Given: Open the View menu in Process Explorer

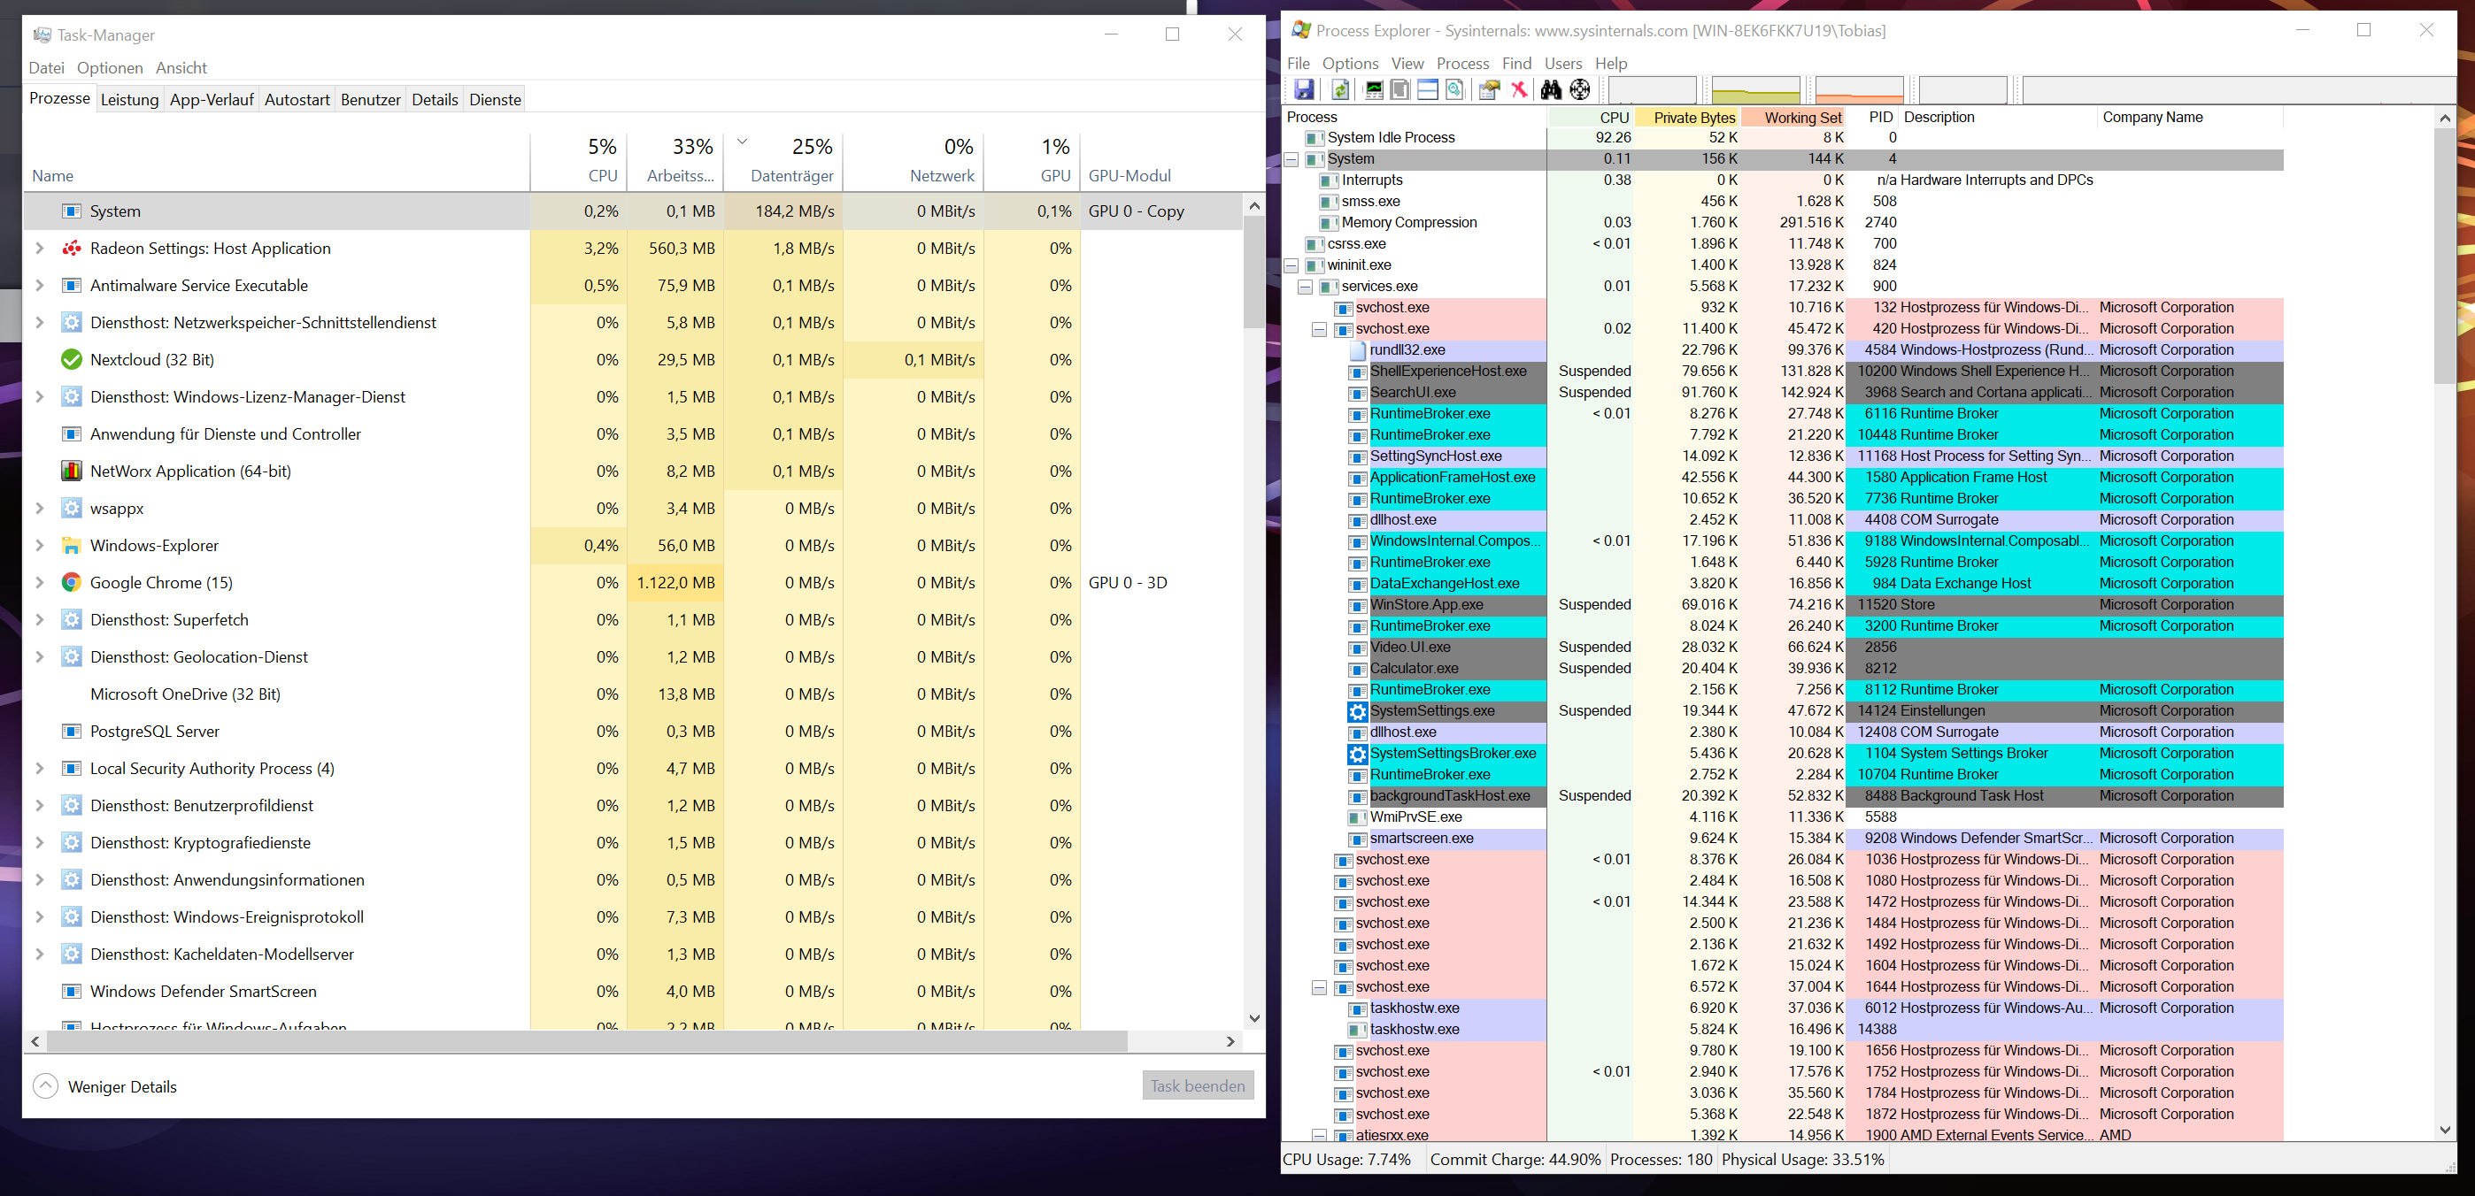Looking at the screenshot, I should [x=1407, y=64].
